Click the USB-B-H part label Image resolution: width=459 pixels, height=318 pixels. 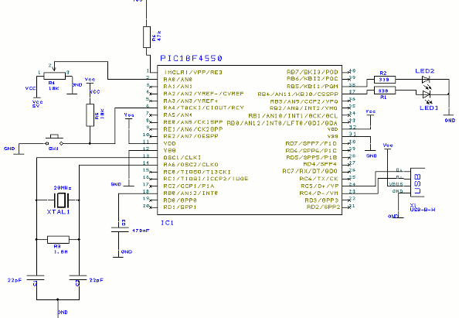click(423, 210)
